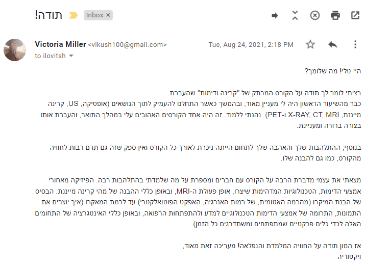The height and width of the screenshot is (269, 365).
Task: Star this message
Action: pos(310,45)
